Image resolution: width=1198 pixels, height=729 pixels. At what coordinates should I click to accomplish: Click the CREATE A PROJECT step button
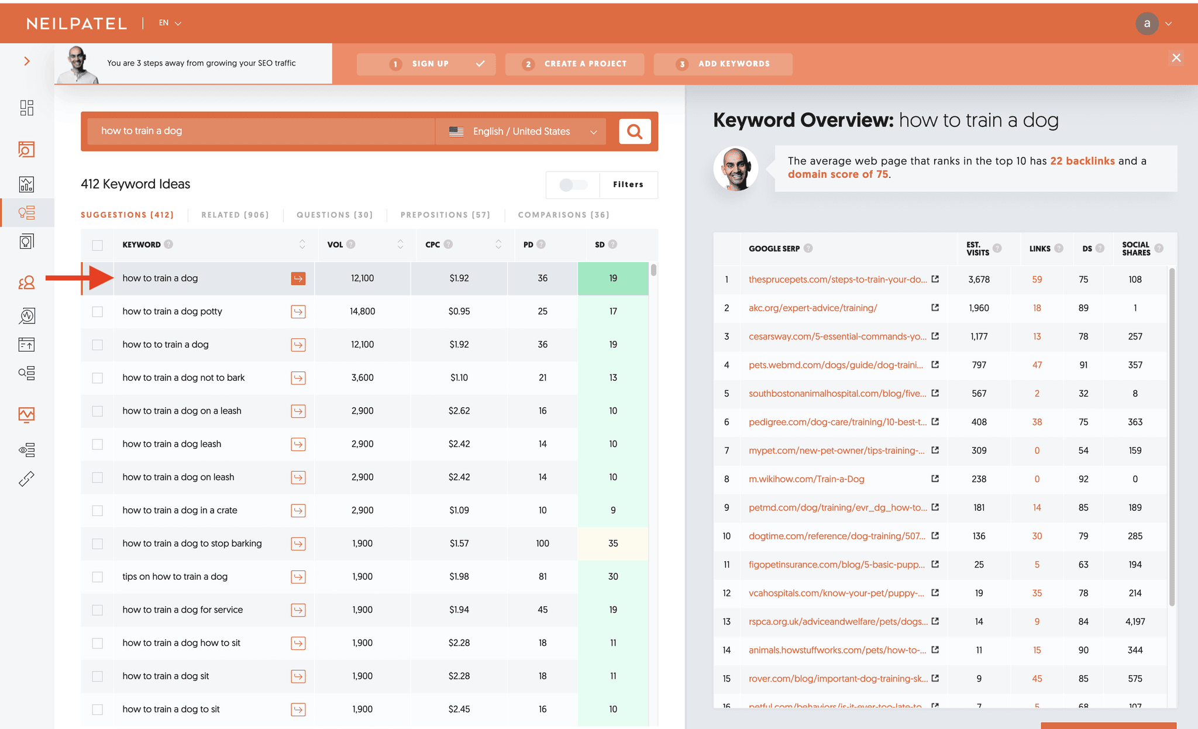click(x=574, y=64)
